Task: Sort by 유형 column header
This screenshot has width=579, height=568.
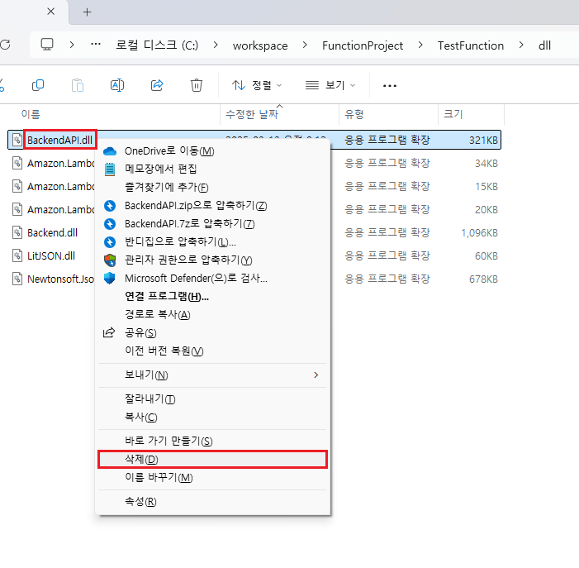Action: point(354,114)
